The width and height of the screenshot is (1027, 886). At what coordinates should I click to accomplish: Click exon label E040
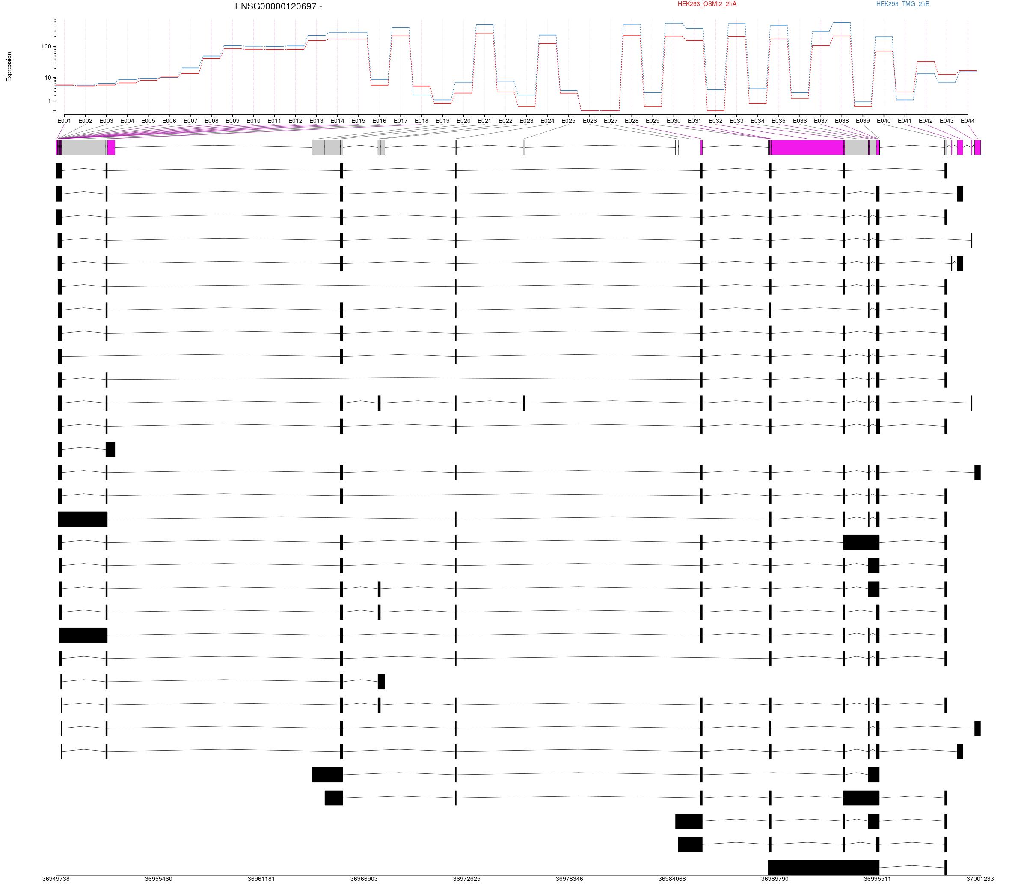tap(884, 121)
